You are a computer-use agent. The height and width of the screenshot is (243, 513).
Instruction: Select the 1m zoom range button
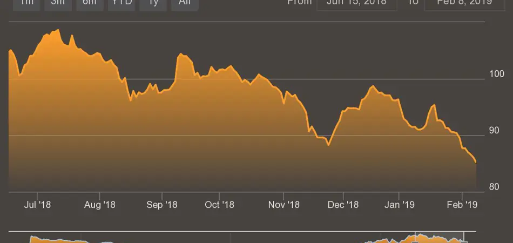click(x=28, y=3)
